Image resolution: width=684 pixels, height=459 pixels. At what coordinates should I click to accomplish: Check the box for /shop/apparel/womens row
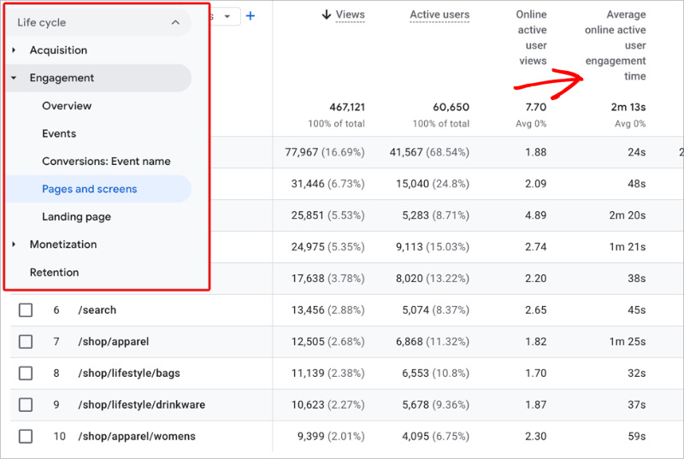(26, 436)
